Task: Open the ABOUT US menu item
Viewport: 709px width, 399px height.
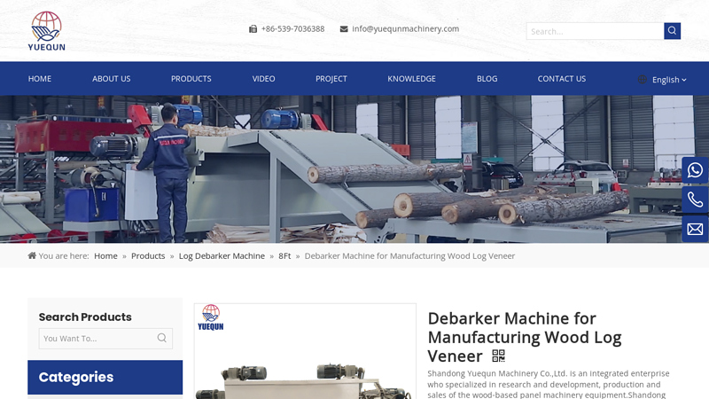Action: [x=112, y=79]
